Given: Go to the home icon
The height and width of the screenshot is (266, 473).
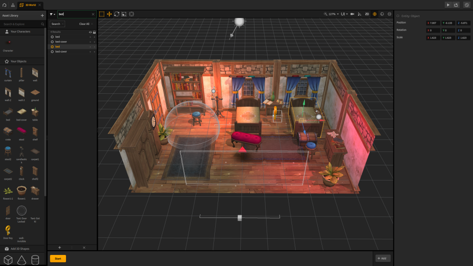Looking at the screenshot, I should click(x=5, y=5).
